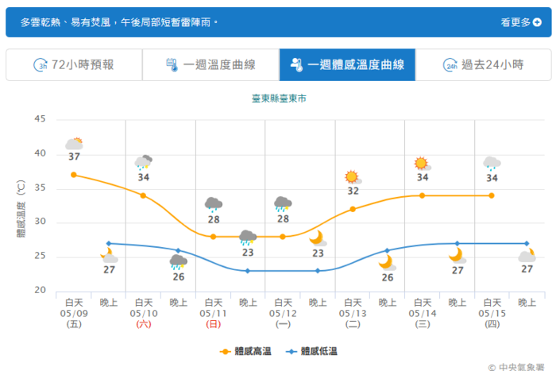
Task: Click the 05/10 night rain cloud icon
Action: pyautogui.click(x=178, y=262)
